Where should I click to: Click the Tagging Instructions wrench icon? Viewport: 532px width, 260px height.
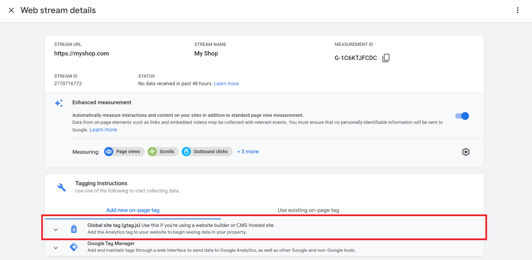tap(62, 187)
